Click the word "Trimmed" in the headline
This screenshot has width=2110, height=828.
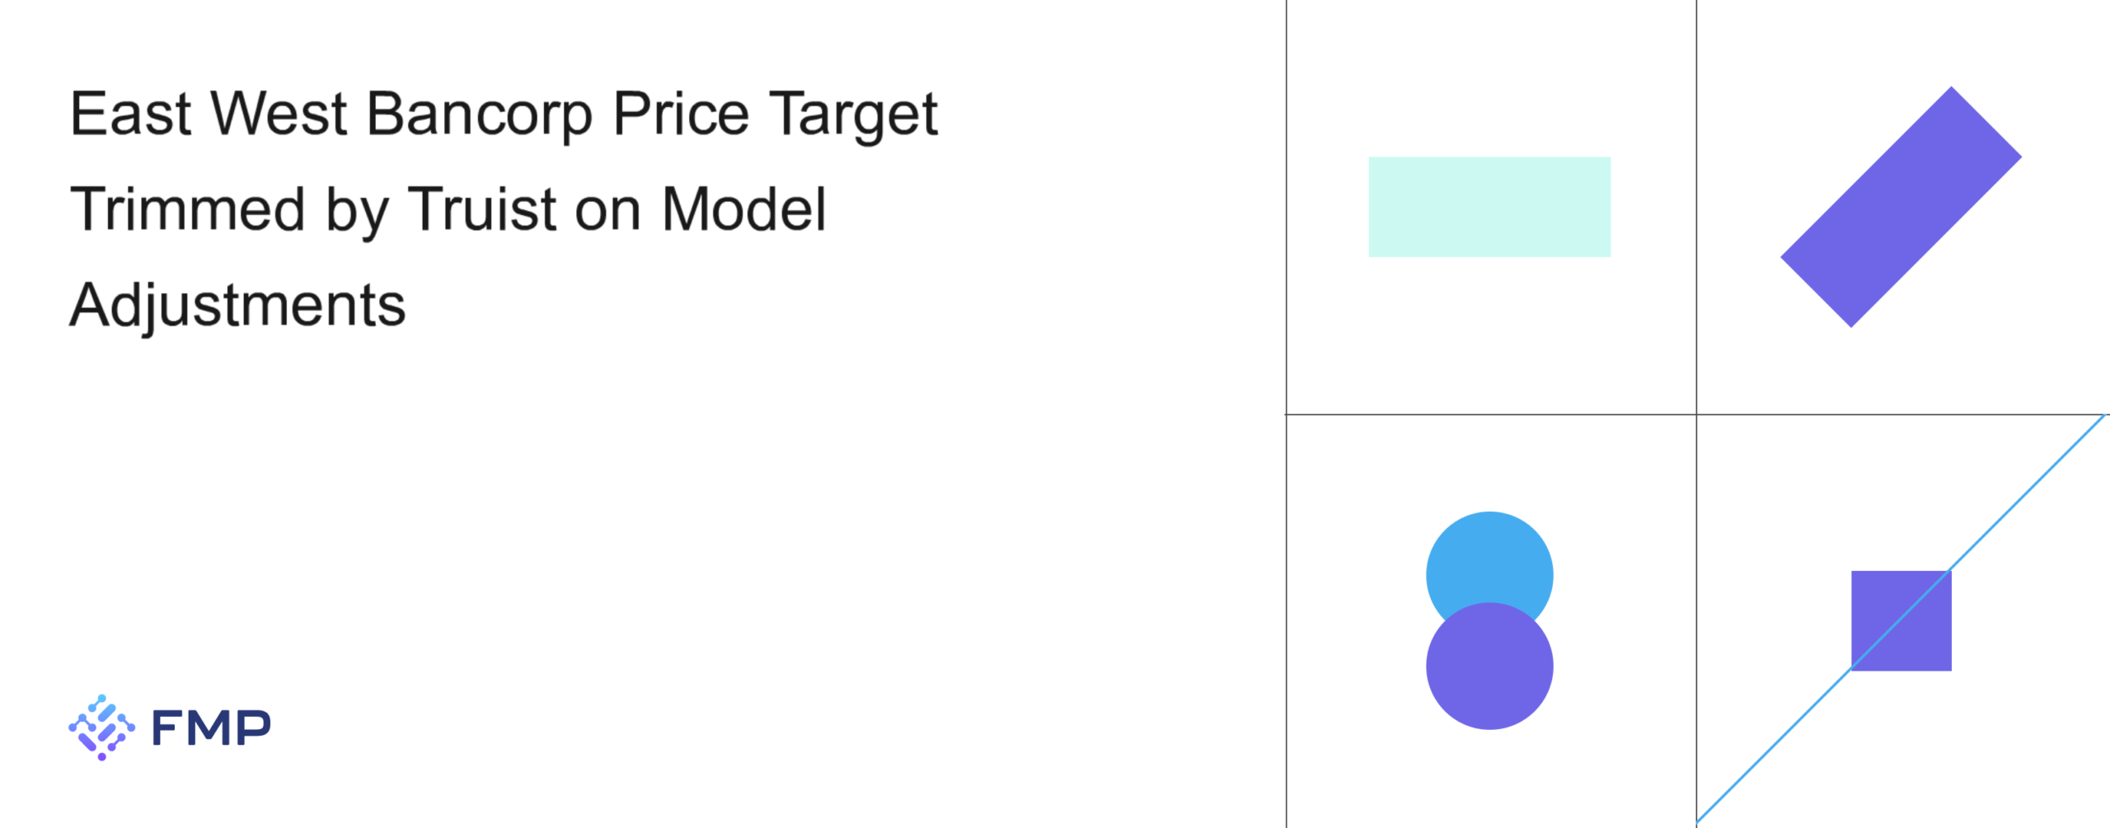tap(188, 209)
